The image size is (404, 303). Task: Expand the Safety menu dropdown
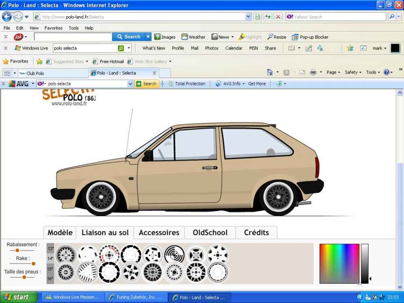[353, 72]
